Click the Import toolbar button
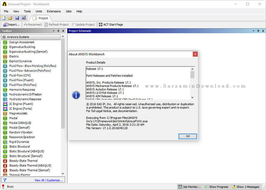266x190 pixels. coord(12,25)
